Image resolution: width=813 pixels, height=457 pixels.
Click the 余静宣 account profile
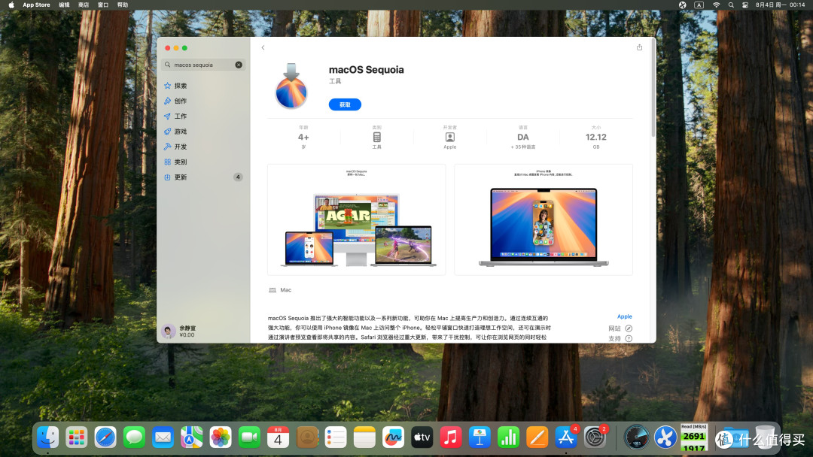click(x=179, y=331)
